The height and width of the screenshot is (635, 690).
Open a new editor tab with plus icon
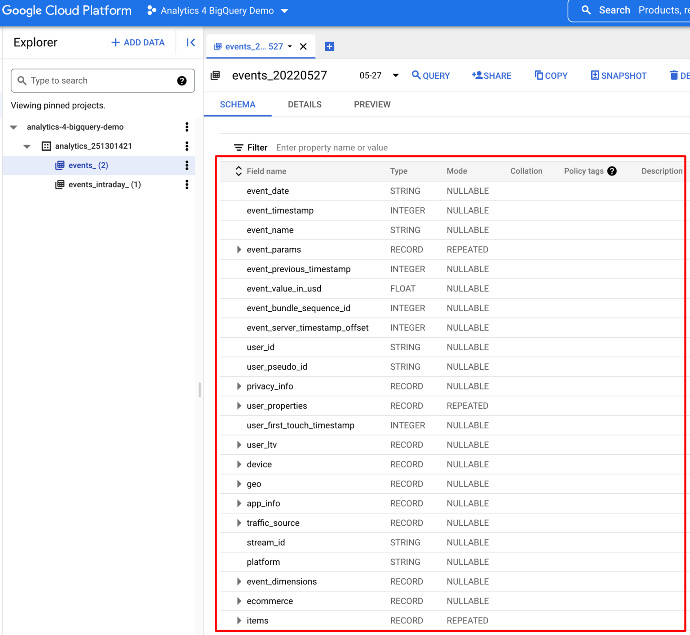[329, 46]
